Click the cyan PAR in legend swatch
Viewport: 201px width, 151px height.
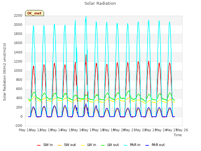point(126,145)
